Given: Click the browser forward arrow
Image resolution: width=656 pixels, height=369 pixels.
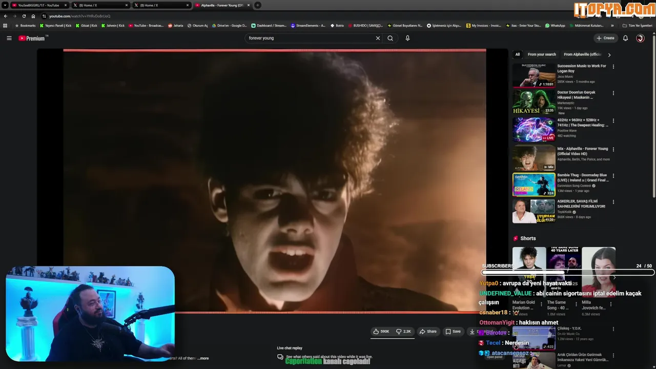Looking at the screenshot, I should (x=14, y=16).
